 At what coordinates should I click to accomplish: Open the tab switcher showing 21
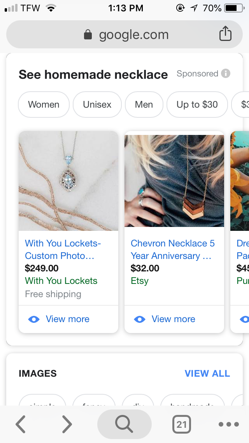pos(181,424)
